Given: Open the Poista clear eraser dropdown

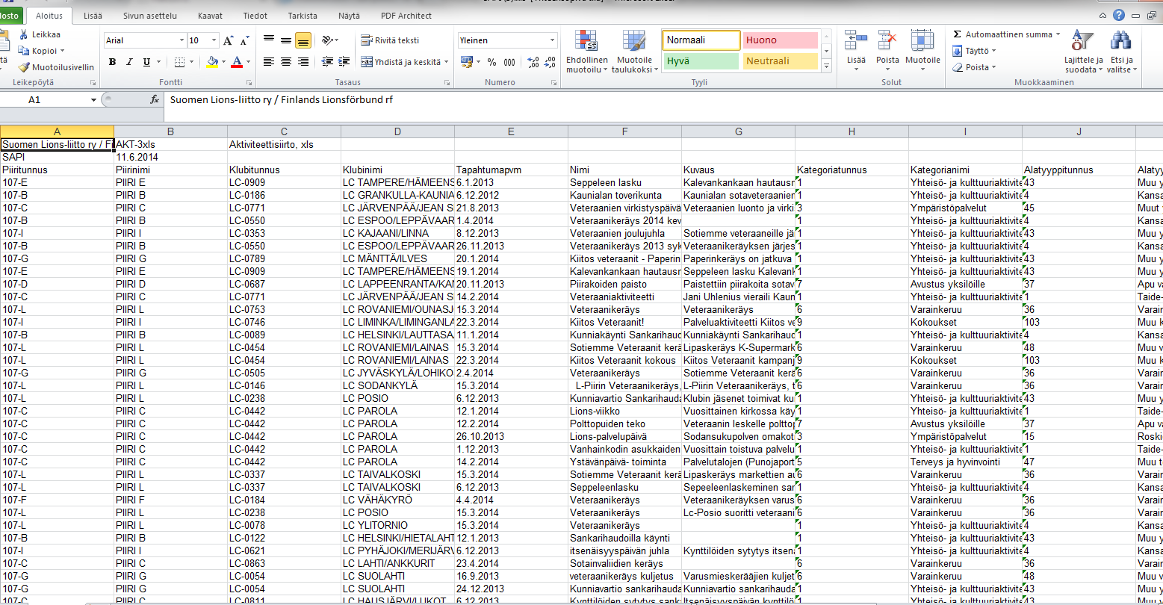Looking at the screenshot, I should (974, 67).
